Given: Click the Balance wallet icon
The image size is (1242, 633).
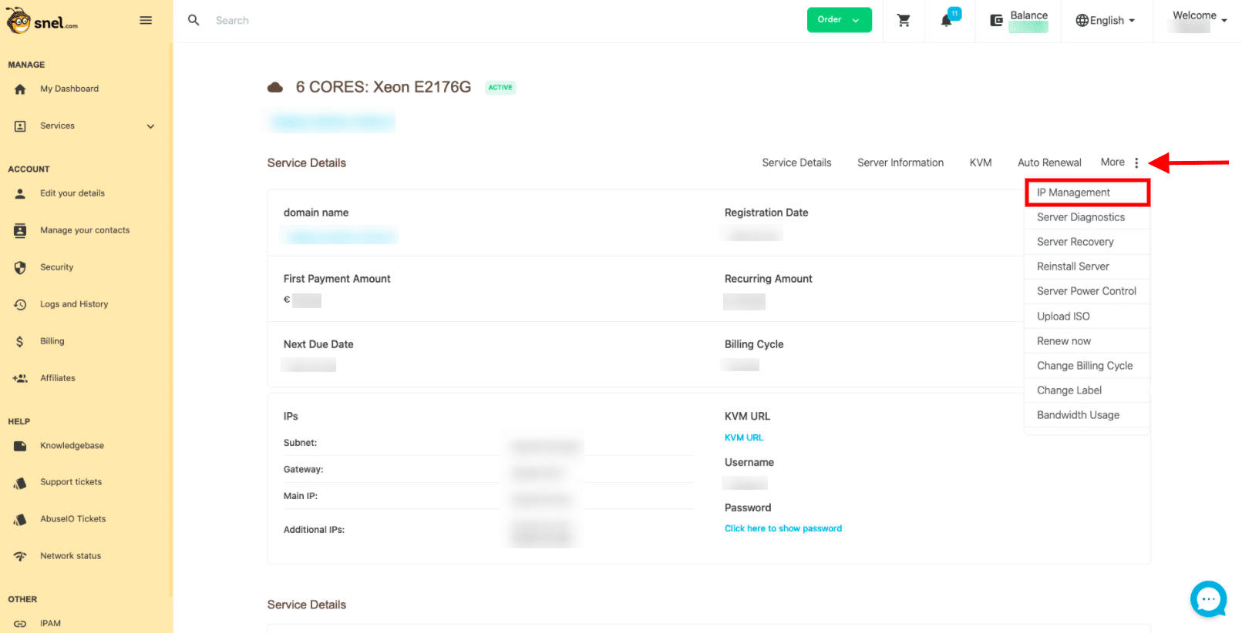Looking at the screenshot, I should [996, 21].
